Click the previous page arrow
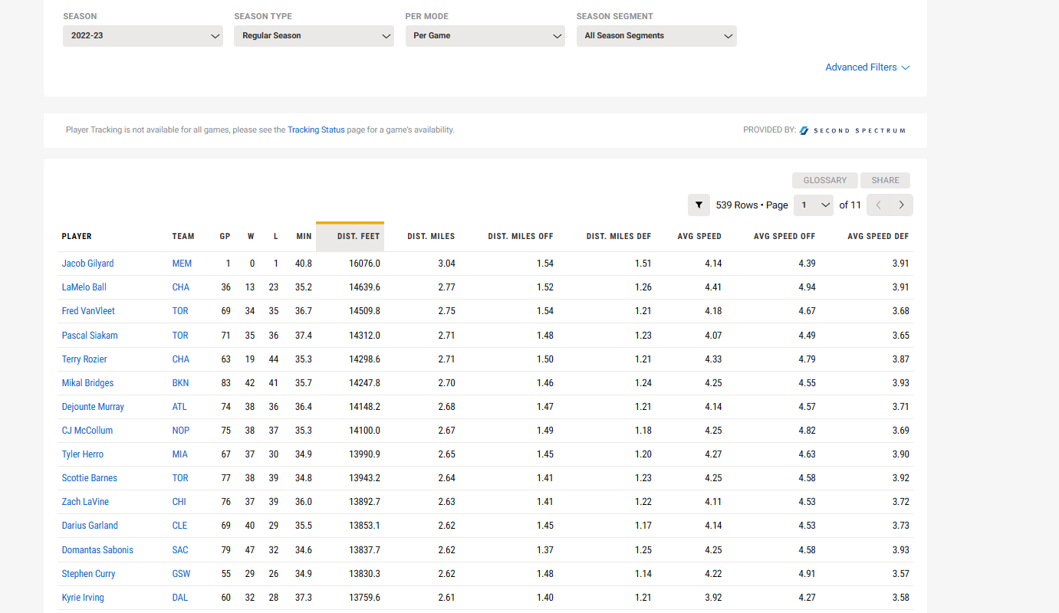The image size is (1059, 613). 878,205
